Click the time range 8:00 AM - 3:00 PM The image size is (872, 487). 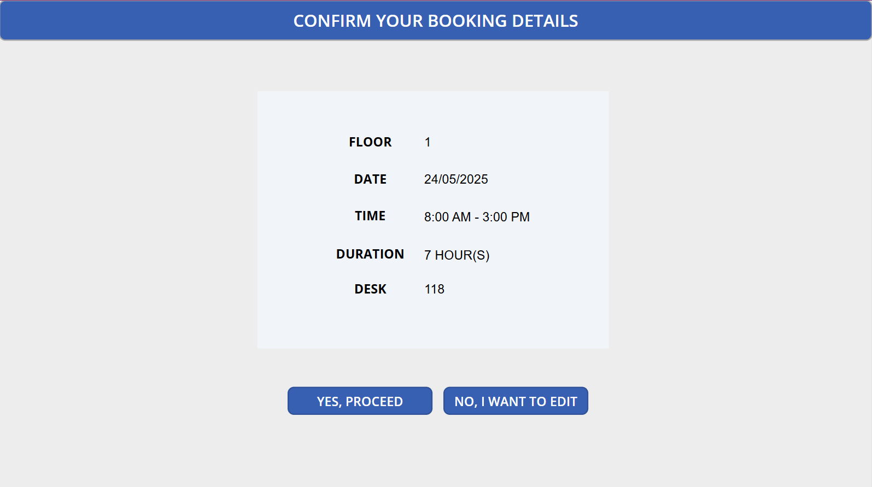click(477, 217)
